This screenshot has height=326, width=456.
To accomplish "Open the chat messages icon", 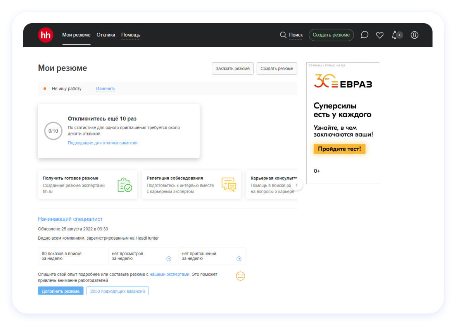I will tap(364, 35).
